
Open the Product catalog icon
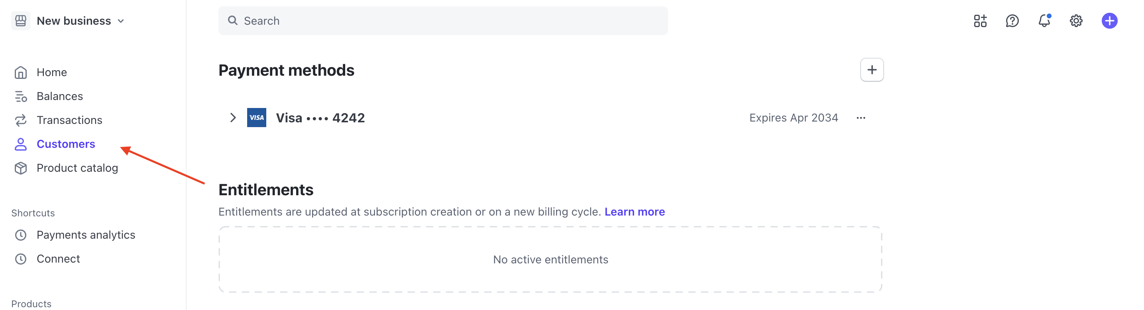tap(20, 168)
